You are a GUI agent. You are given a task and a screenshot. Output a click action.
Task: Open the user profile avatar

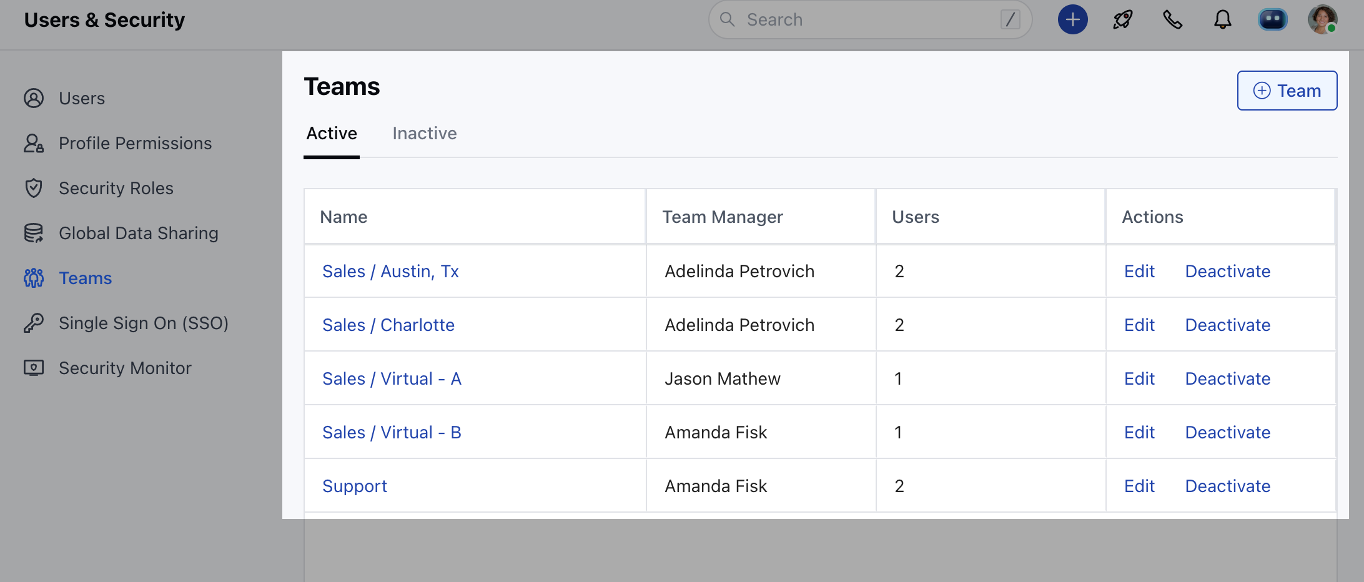1322,20
